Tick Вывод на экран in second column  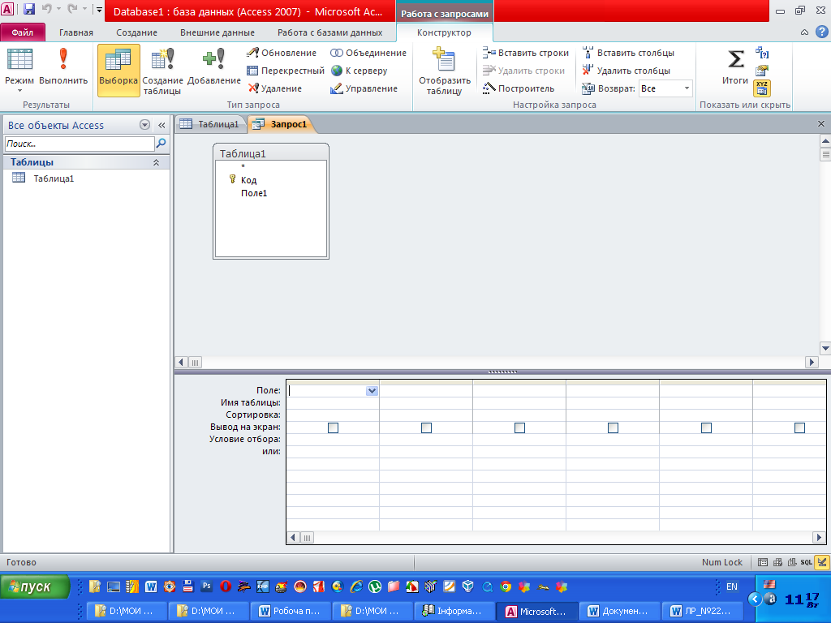coord(426,428)
